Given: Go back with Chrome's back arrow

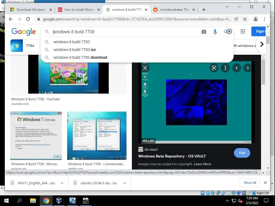Looking at the screenshot, I should (x=11, y=19).
